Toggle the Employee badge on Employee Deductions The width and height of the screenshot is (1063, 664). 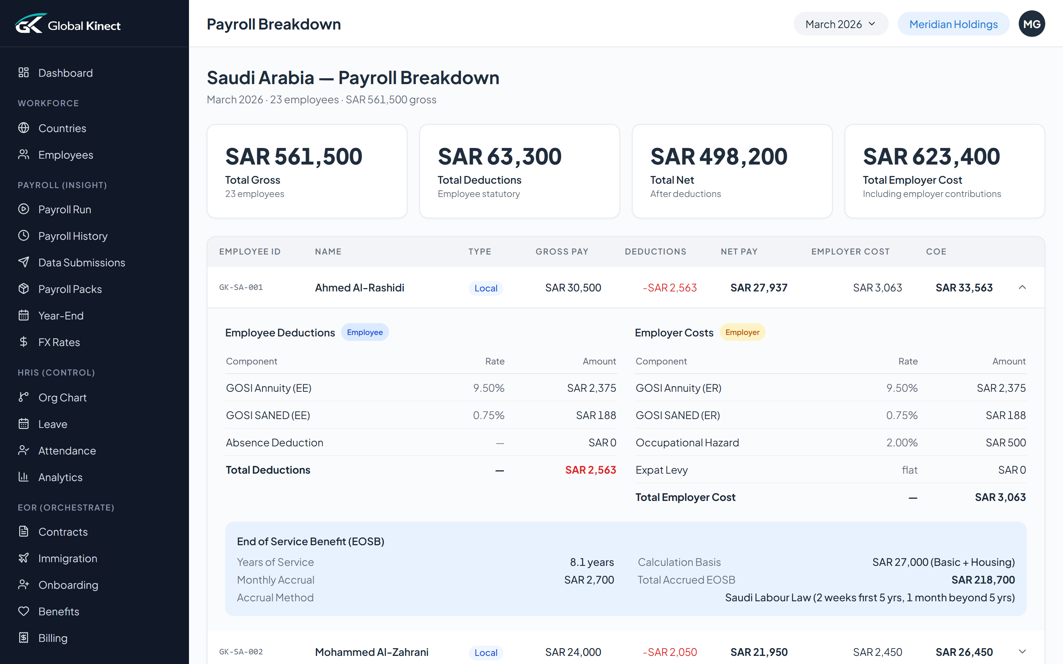pos(365,332)
